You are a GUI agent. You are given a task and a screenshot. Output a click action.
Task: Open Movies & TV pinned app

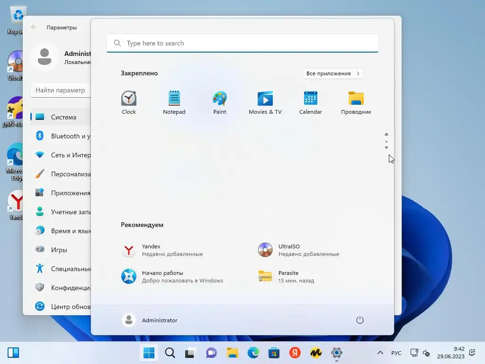(x=265, y=103)
